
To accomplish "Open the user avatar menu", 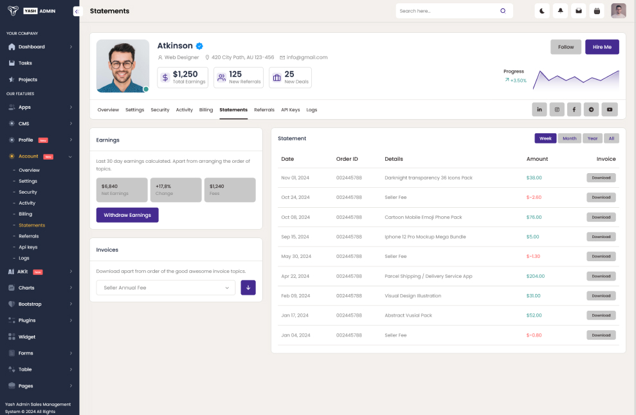I will (618, 11).
